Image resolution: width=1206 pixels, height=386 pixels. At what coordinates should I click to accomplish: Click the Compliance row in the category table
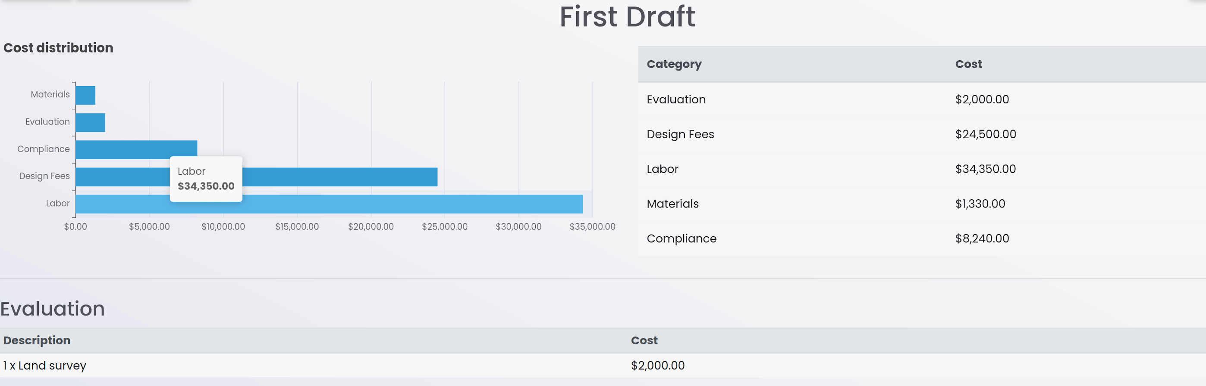pos(681,239)
